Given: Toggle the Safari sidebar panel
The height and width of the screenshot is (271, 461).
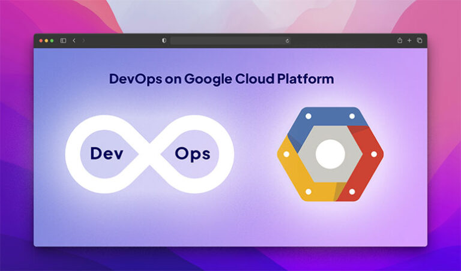Looking at the screenshot, I should [x=63, y=41].
